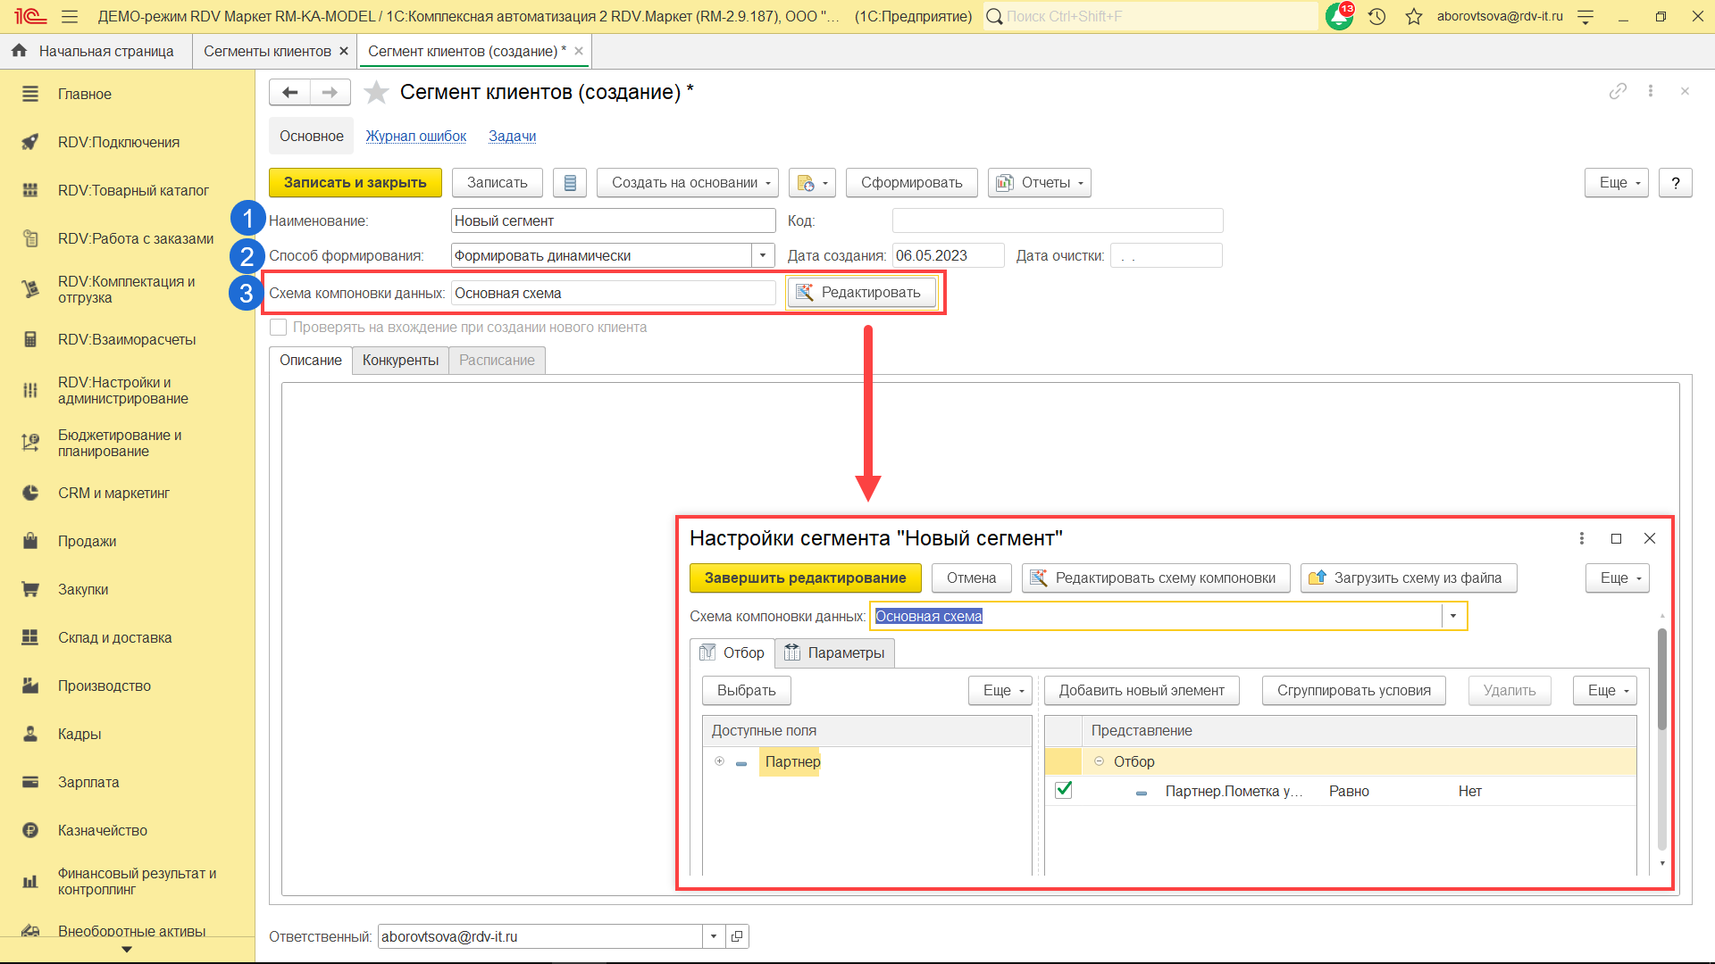1715x964 pixels.
Task: Open responsible user field's open-form icon
Action: click(x=737, y=936)
